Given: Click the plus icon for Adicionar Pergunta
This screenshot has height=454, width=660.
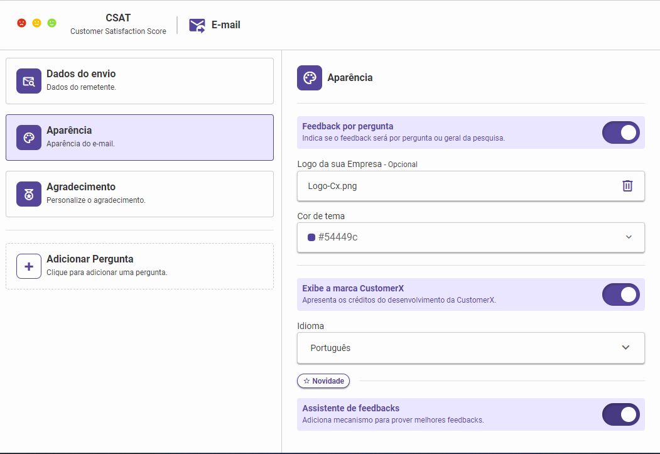Looking at the screenshot, I should pyautogui.click(x=29, y=266).
